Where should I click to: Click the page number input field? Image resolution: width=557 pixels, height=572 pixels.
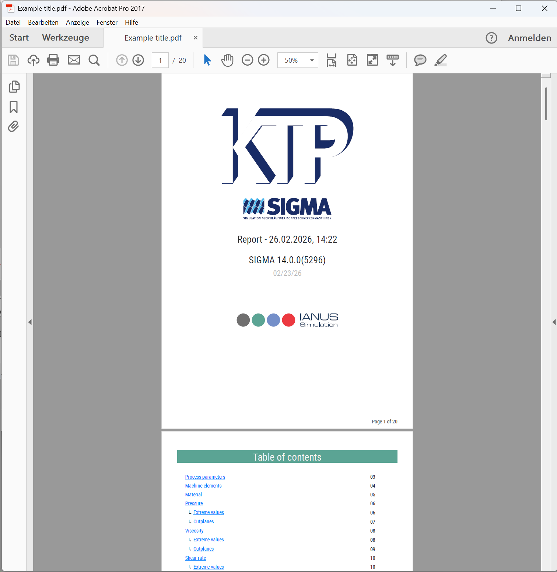point(160,60)
